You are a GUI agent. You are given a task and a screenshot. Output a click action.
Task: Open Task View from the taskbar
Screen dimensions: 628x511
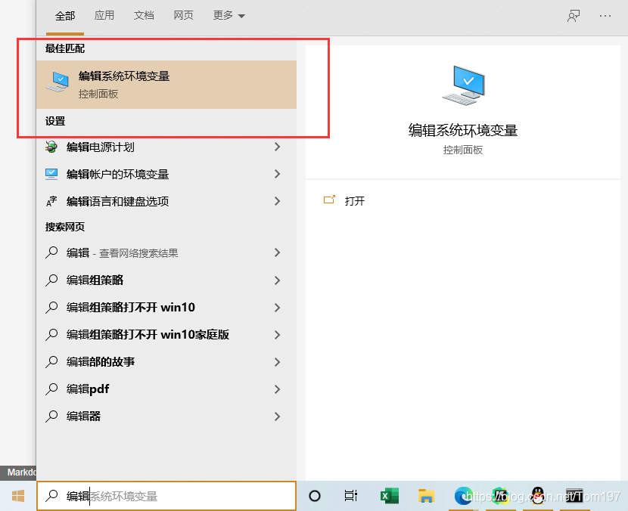[x=350, y=496]
